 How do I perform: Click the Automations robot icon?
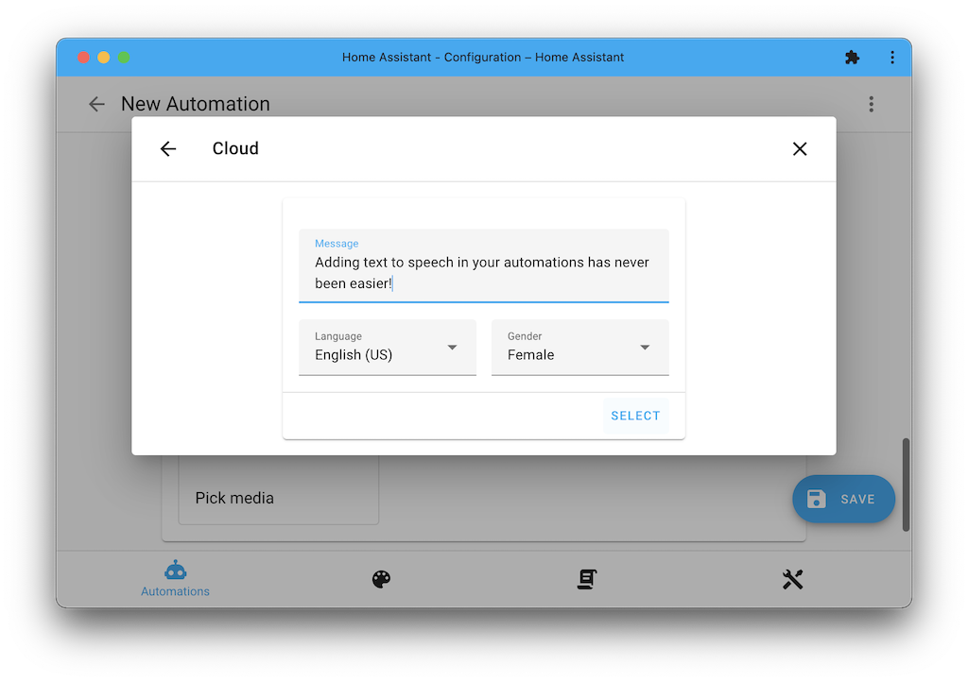(x=175, y=571)
